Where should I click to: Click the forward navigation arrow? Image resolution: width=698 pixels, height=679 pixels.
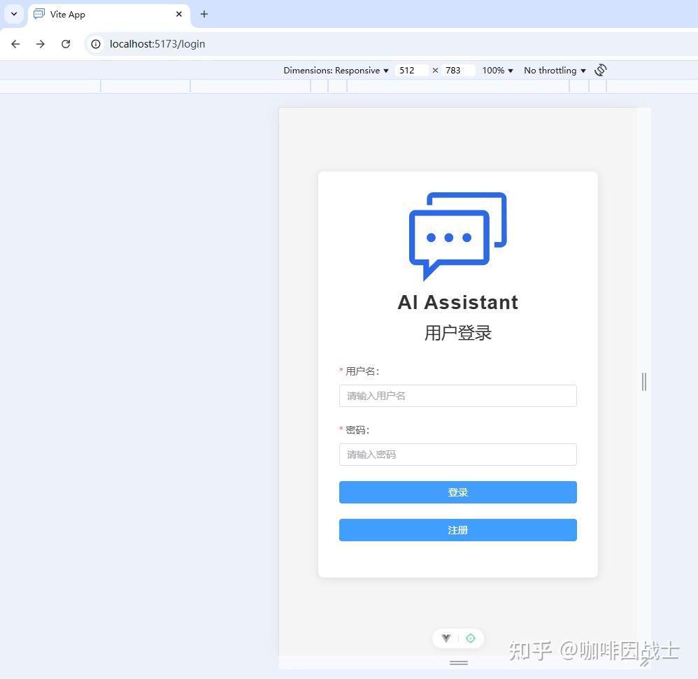pyautogui.click(x=41, y=43)
